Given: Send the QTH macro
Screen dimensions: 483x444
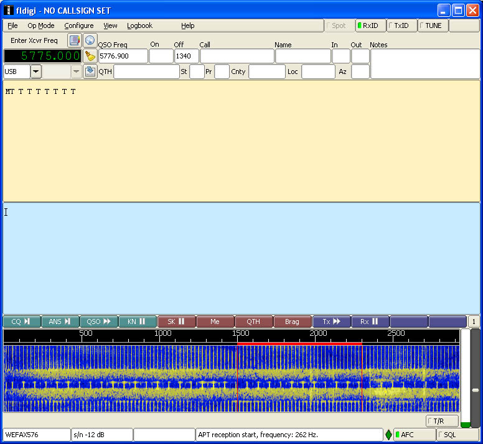Looking at the screenshot, I should pyautogui.click(x=253, y=321).
